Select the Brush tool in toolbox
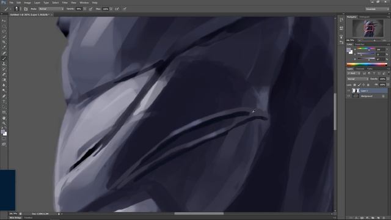 tap(4, 59)
